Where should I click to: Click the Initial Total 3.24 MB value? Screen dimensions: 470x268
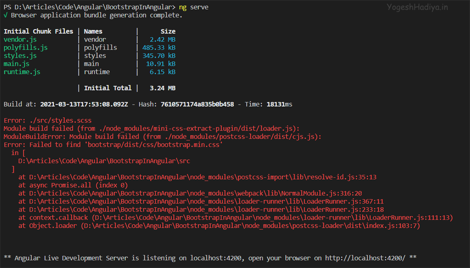point(162,88)
